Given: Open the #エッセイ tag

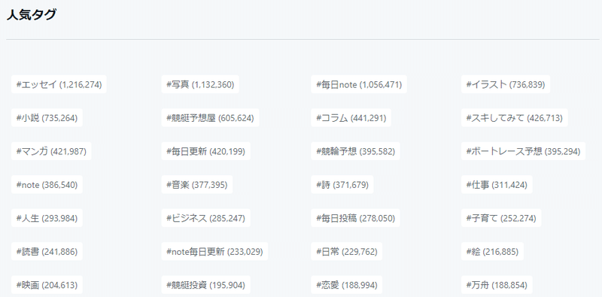Looking at the screenshot, I should coord(59,84).
